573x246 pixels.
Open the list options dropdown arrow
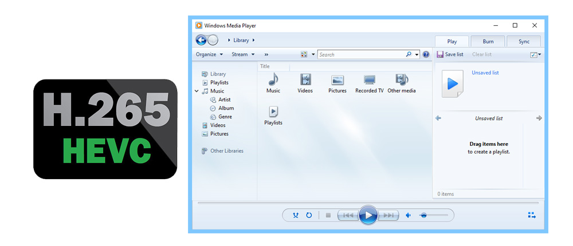(x=540, y=55)
